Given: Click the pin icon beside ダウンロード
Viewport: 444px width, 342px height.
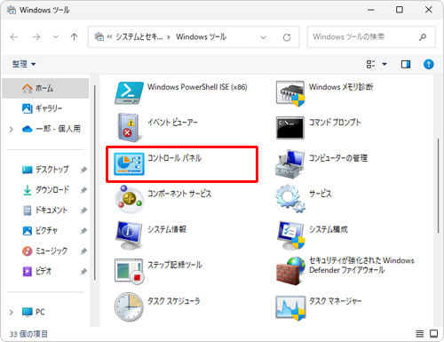Looking at the screenshot, I should [x=83, y=190].
